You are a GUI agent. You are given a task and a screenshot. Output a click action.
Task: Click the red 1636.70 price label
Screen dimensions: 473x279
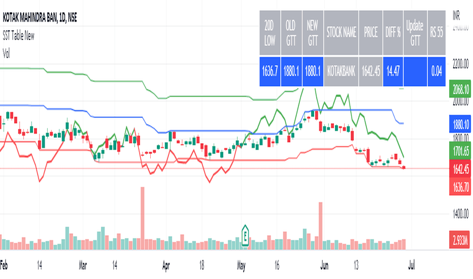pyautogui.click(x=460, y=187)
